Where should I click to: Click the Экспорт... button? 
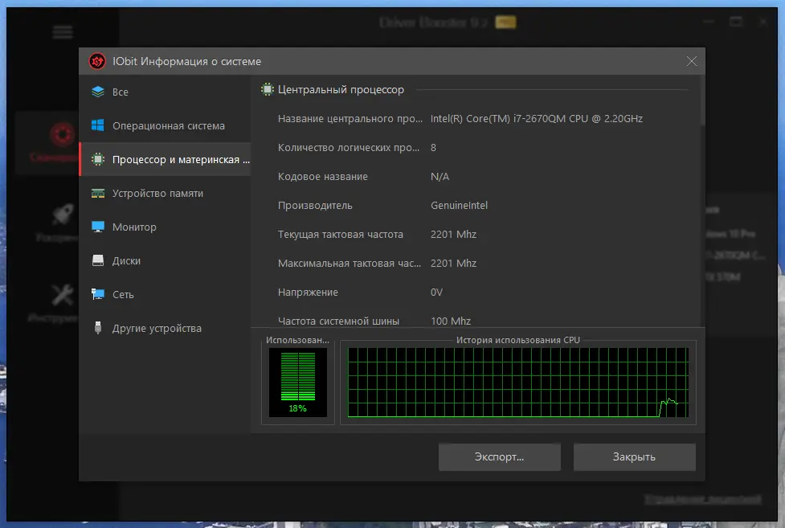500,456
